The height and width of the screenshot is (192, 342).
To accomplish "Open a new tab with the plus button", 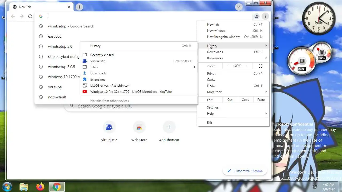I will (x=79, y=7).
